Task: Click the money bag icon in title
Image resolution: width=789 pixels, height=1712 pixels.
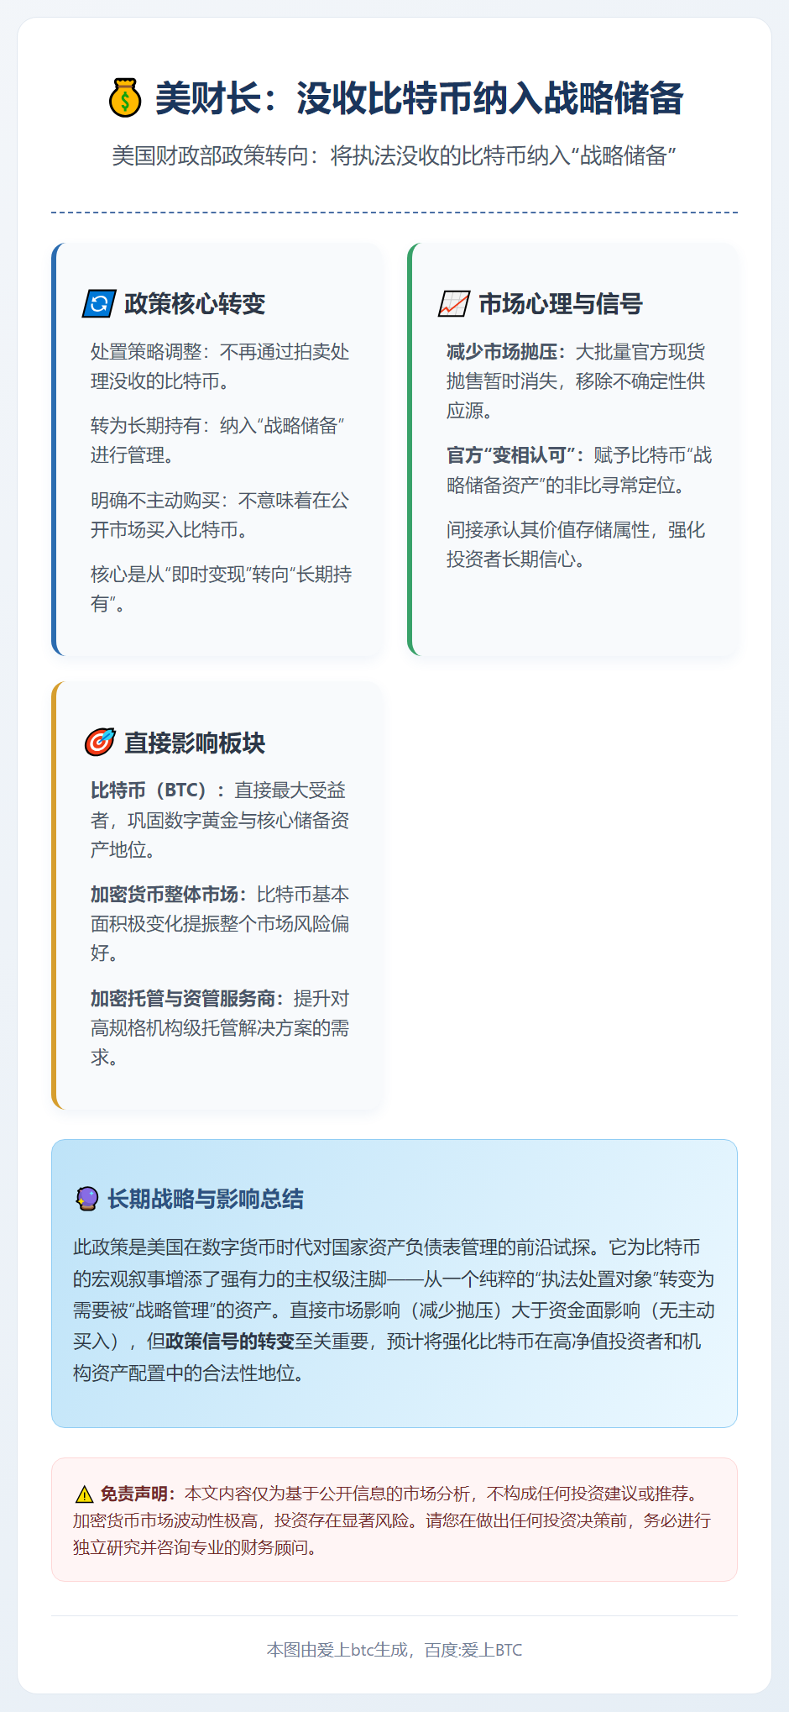Action: pyautogui.click(x=125, y=97)
